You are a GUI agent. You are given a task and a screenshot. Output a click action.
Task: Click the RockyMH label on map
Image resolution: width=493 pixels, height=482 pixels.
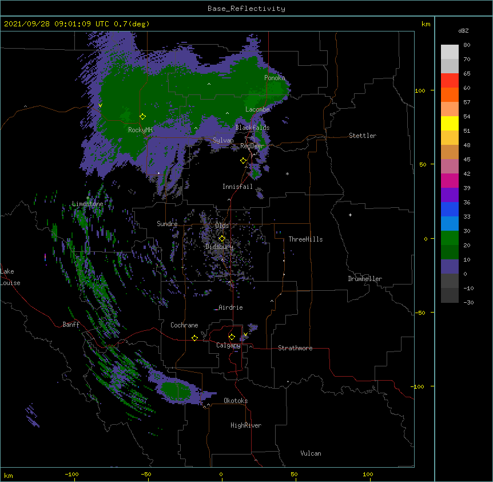(x=140, y=130)
